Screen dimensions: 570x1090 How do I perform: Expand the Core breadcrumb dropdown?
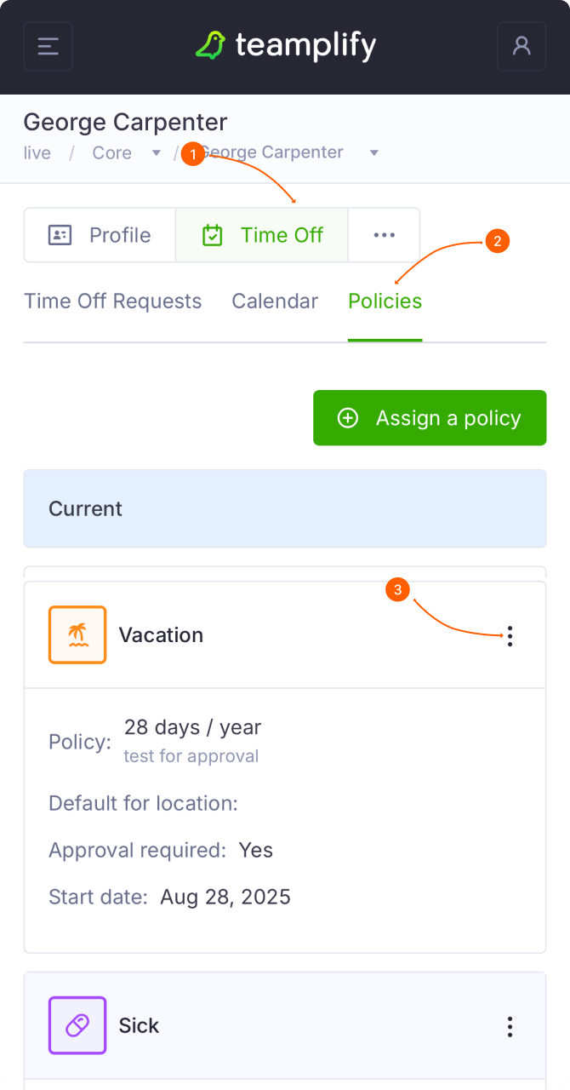(x=156, y=153)
